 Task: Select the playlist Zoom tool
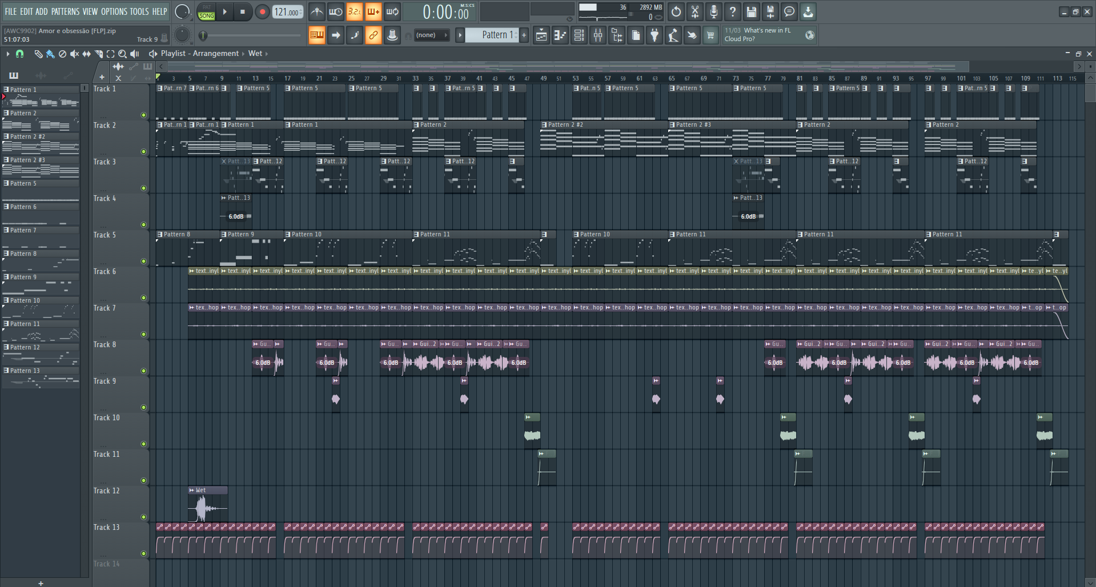tap(122, 54)
